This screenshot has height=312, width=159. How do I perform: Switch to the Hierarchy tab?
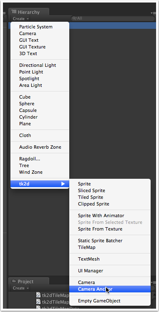click(29, 12)
